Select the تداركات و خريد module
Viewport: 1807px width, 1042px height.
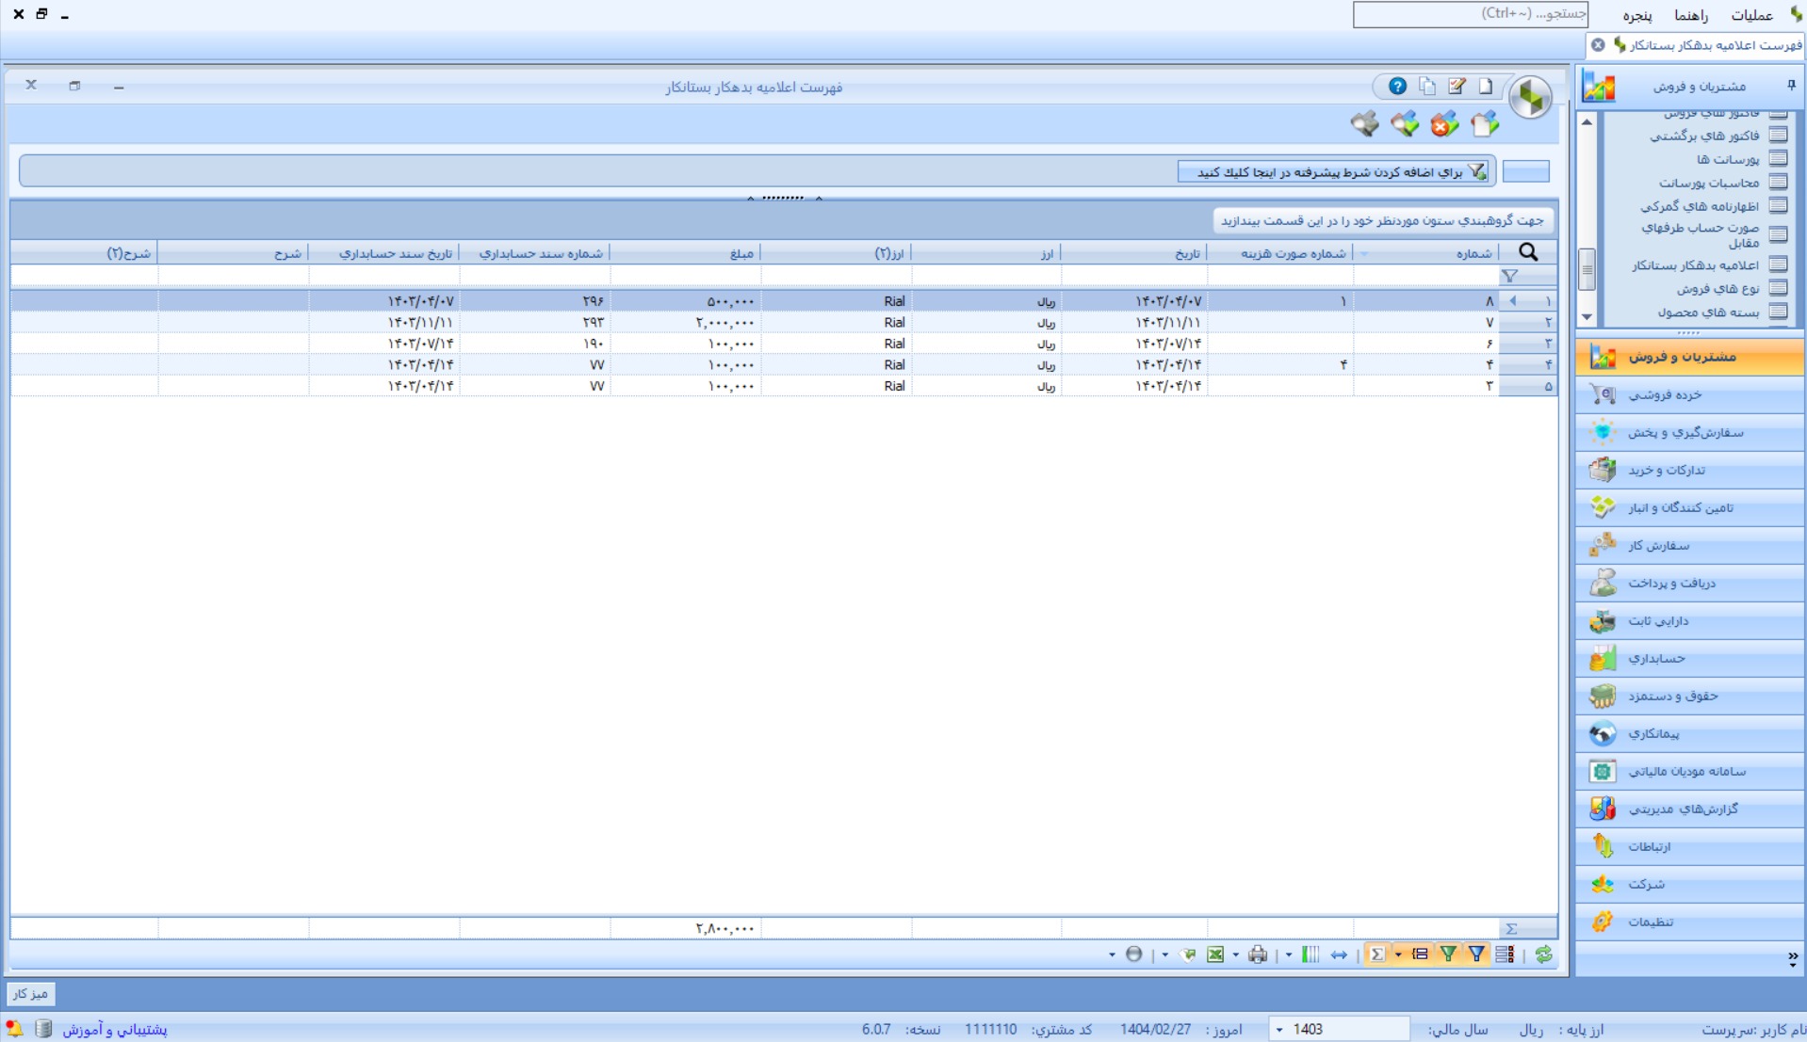click(1689, 470)
